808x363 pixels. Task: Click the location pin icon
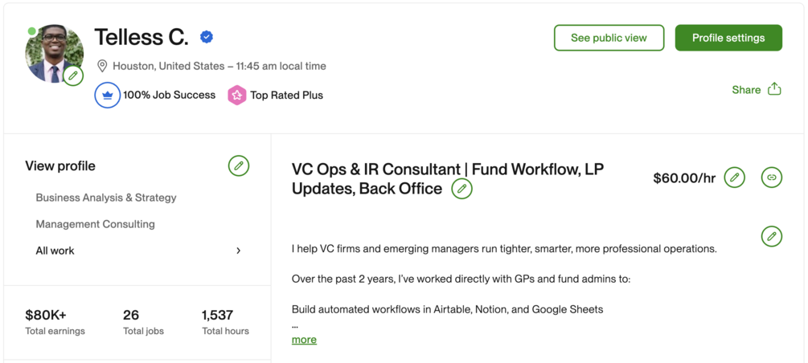pyautogui.click(x=102, y=66)
